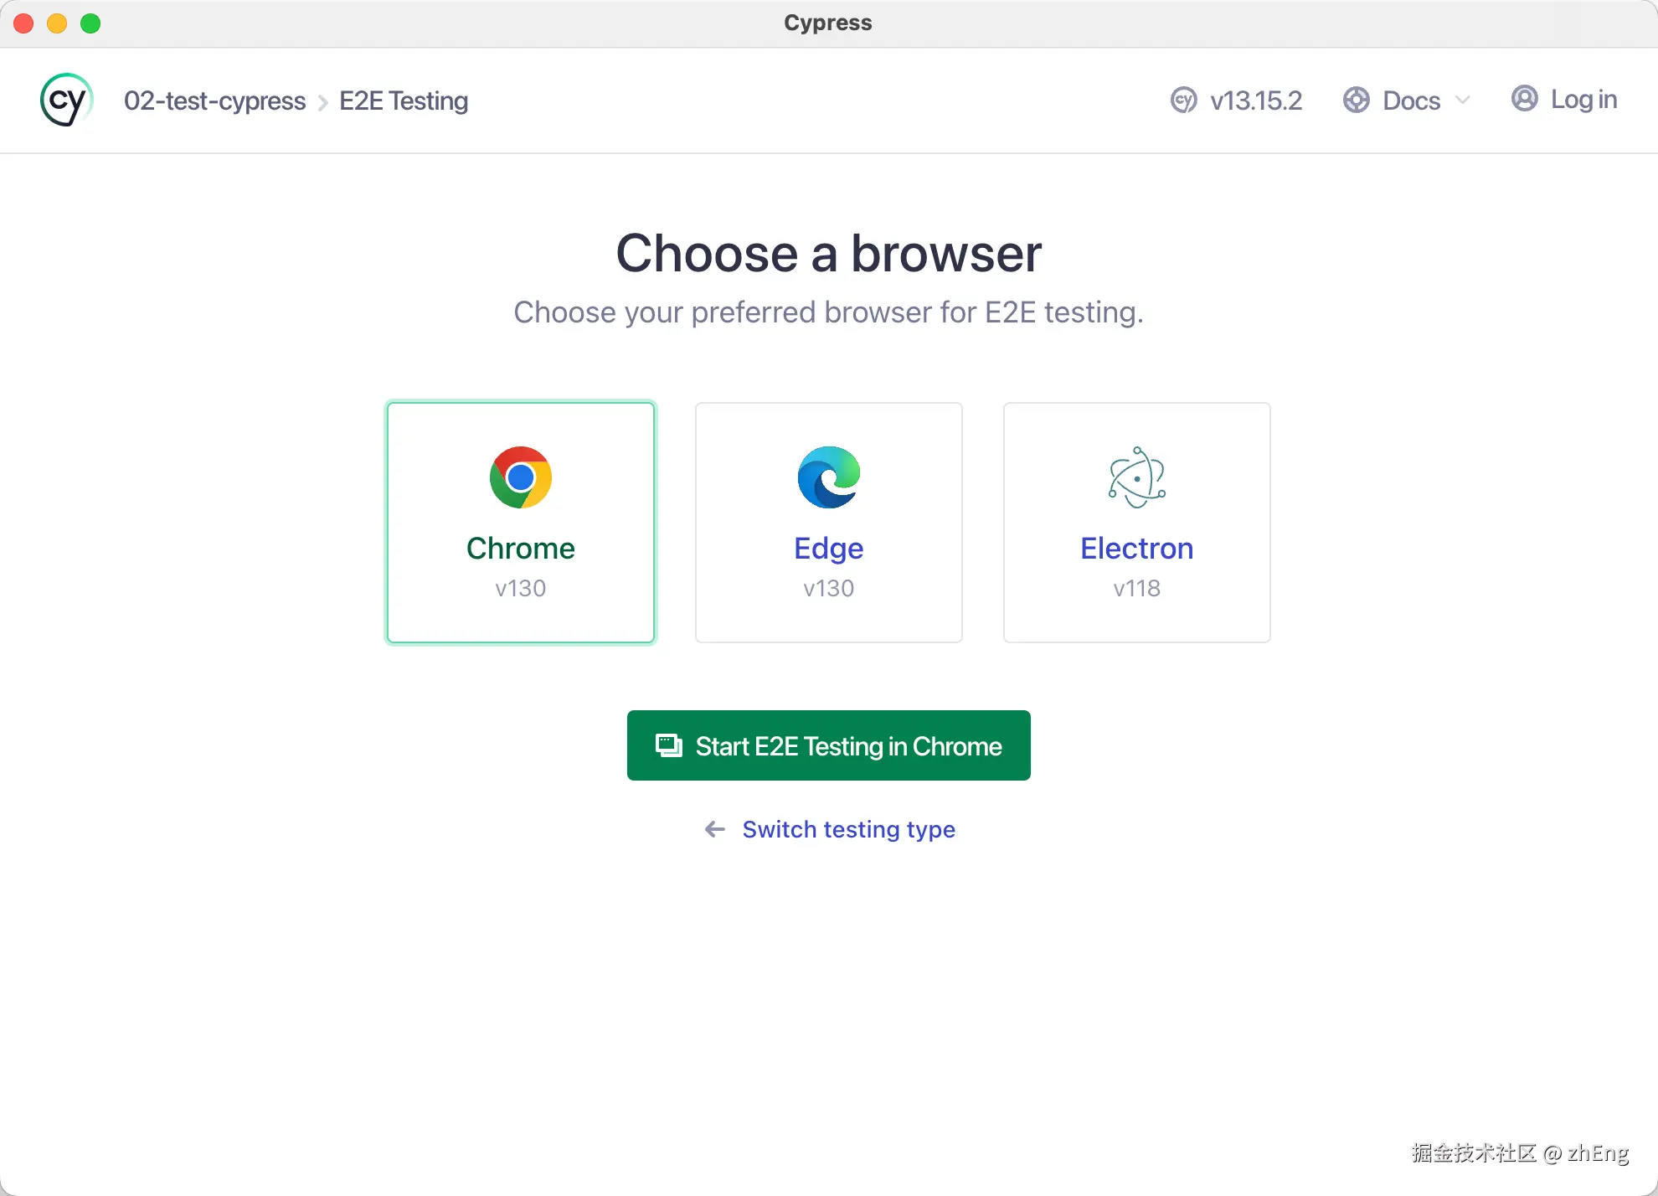Click the Chrome browser icon
This screenshot has height=1196, width=1658.
coord(520,477)
